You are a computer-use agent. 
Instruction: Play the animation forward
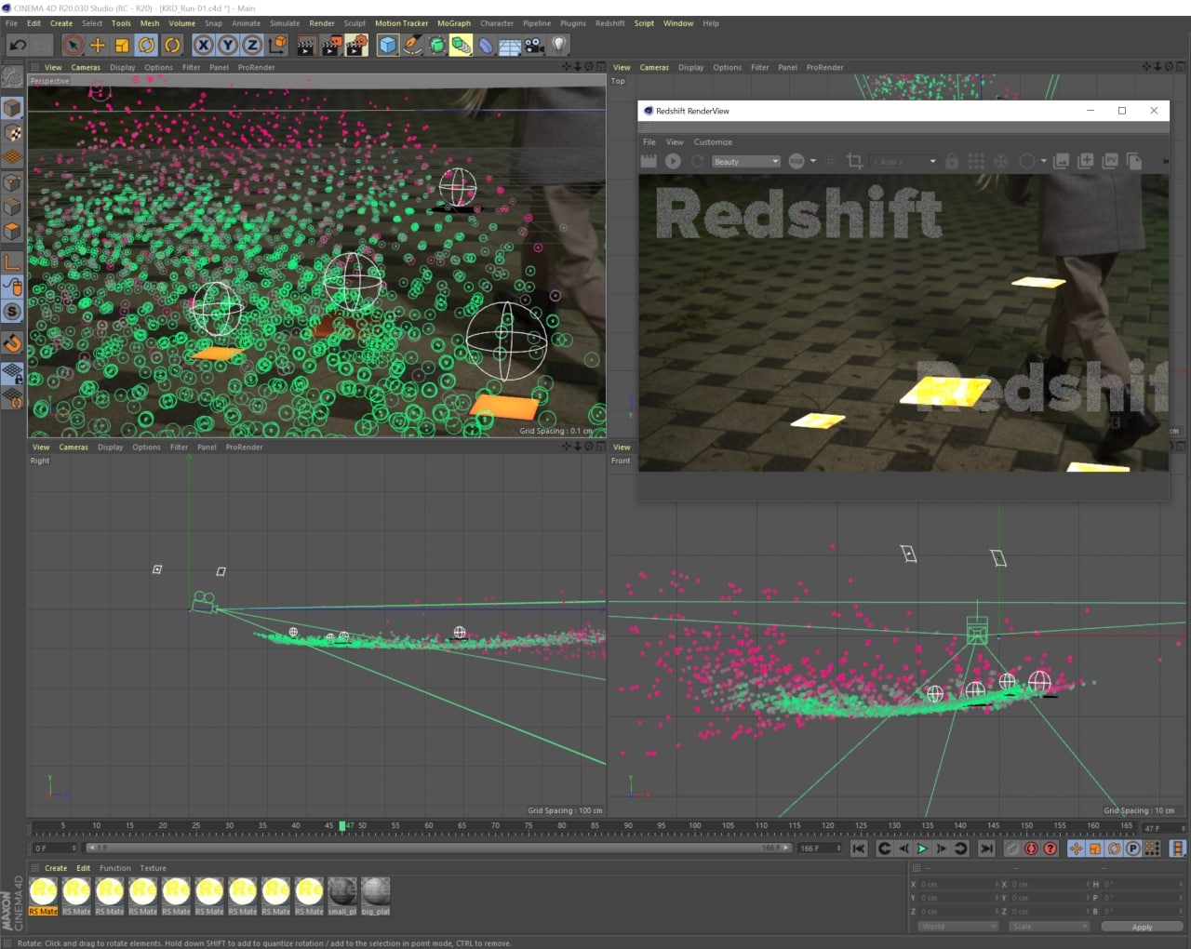pos(922,849)
